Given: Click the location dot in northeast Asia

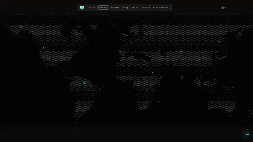Looking at the screenshot, I should (219, 41).
